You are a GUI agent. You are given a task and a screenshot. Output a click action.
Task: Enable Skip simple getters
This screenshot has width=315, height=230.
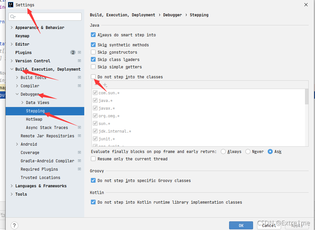coord(93,67)
